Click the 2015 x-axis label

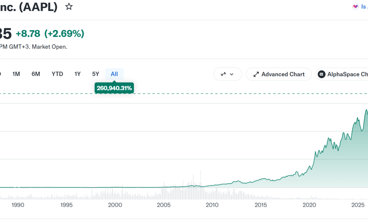pyautogui.click(x=261, y=205)
